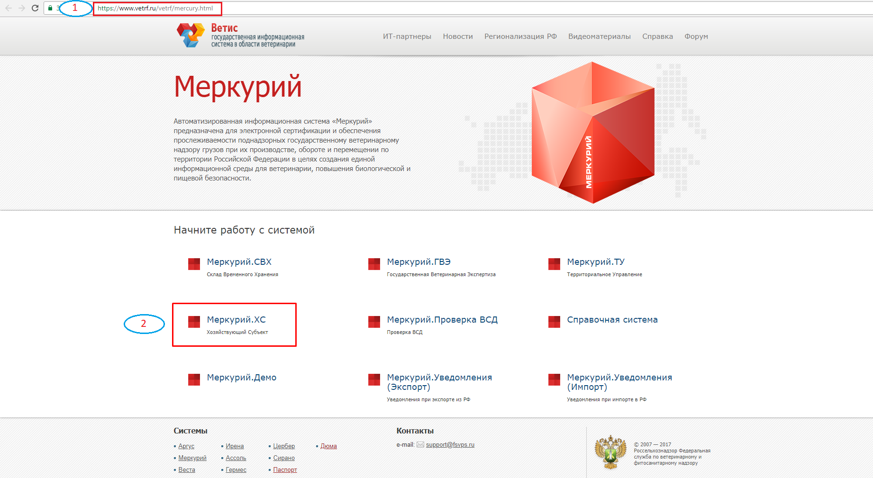
Task: Open the Справка menu item
Action: [657, 36]
